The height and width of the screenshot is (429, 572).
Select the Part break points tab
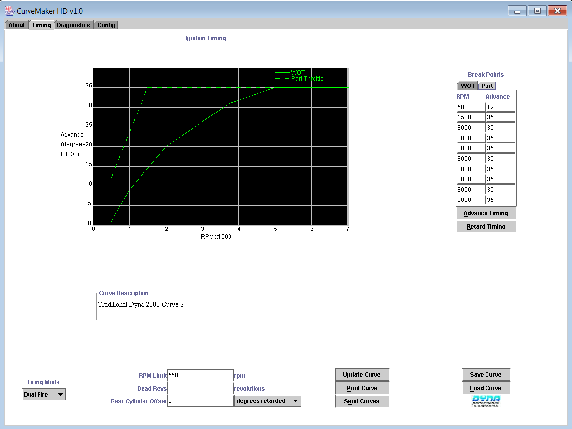click(487, 86)
